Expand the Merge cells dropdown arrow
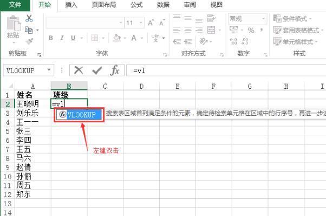This screenshot has width=326, height=216. click(219, 30)
